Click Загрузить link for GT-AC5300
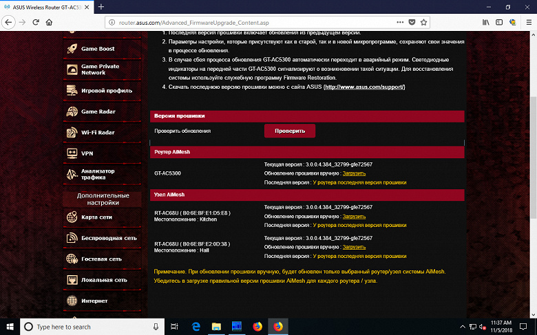 [x=354, y=173]
